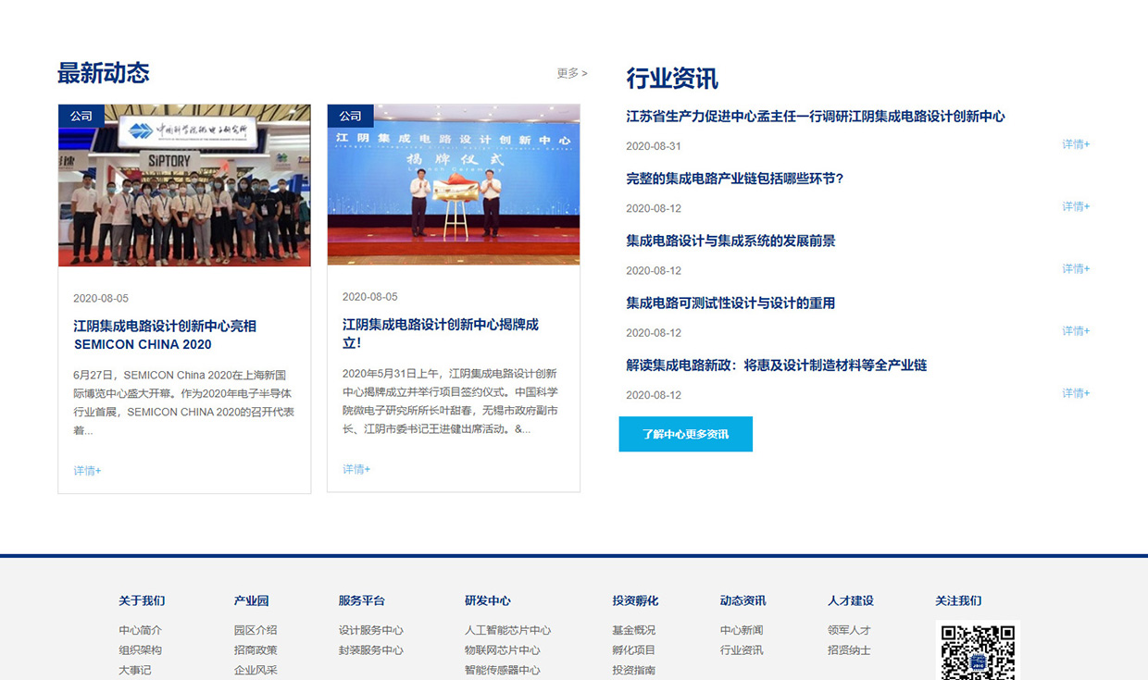Image resolution: width=1148 pixels, height=680 pixels.
Task: Expand details for 完整的集成电路产业链 article
Action: pos(1074,207)
